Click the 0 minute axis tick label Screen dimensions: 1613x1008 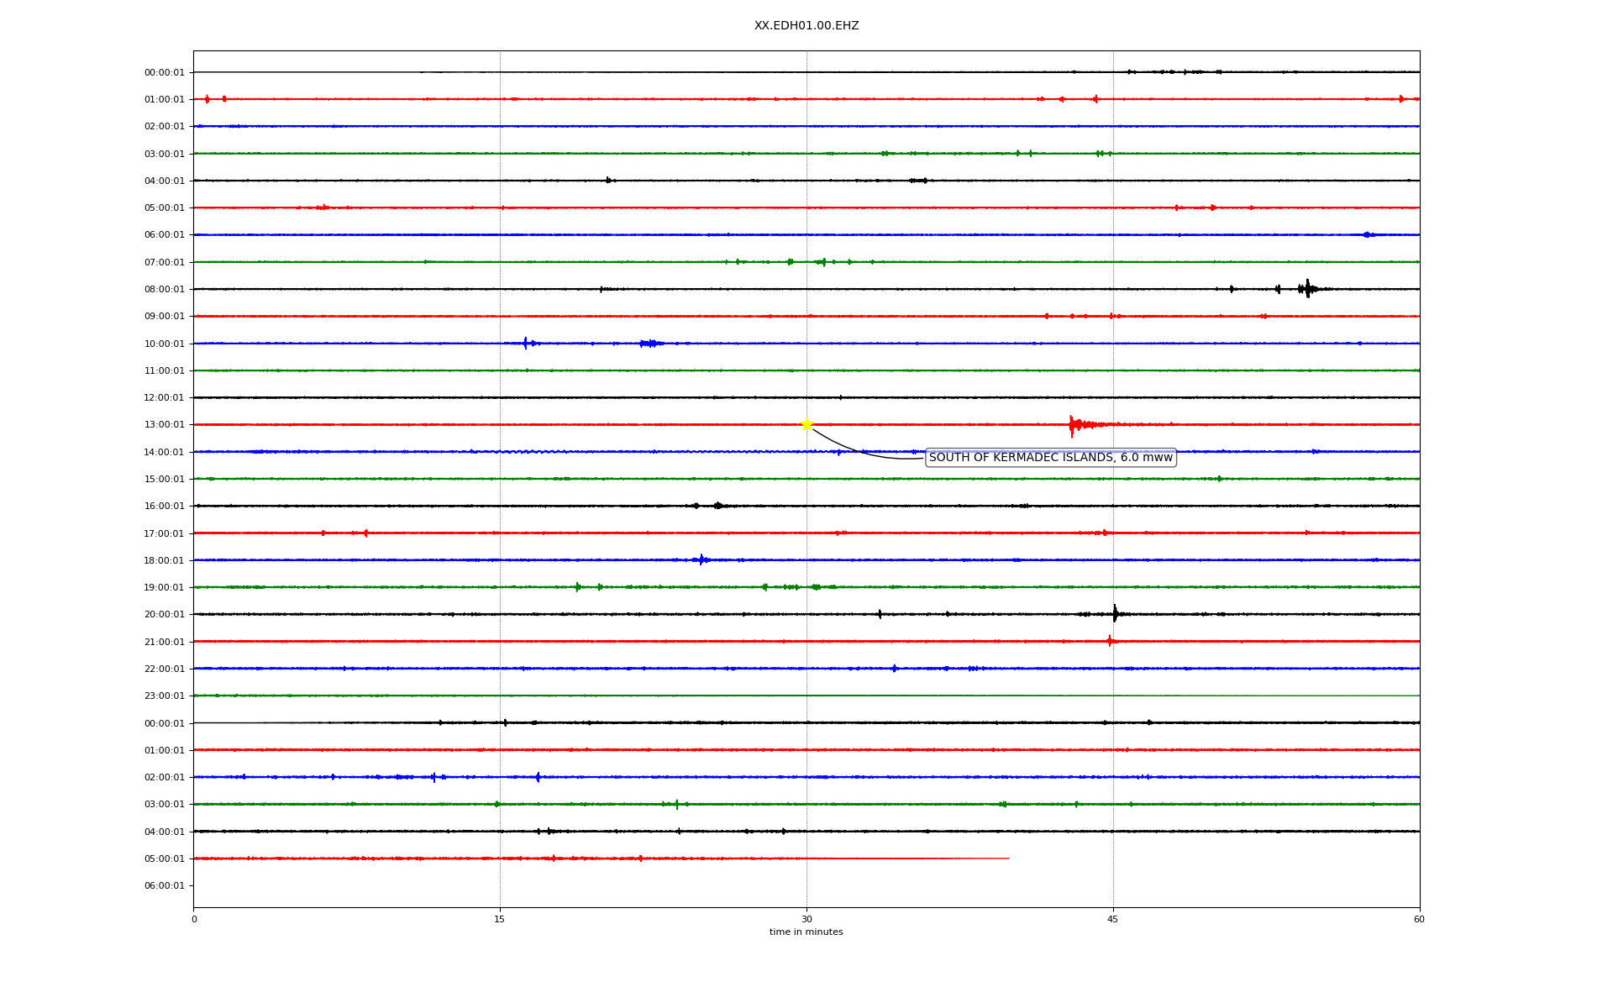194,920
